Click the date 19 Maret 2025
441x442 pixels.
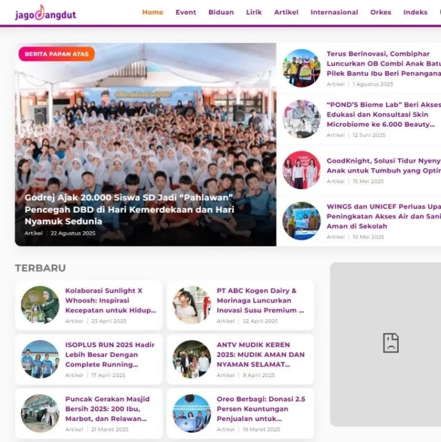coord(262,429)
